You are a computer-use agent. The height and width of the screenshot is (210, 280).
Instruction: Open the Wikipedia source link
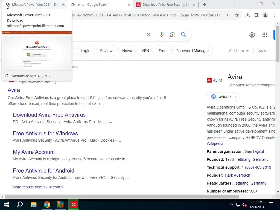tap(215, 144)
